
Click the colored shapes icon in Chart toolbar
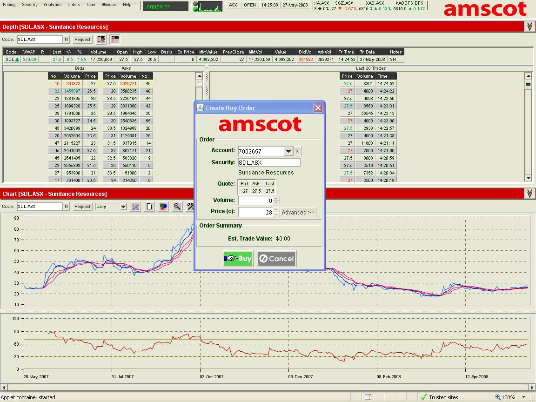coord(163,207)
